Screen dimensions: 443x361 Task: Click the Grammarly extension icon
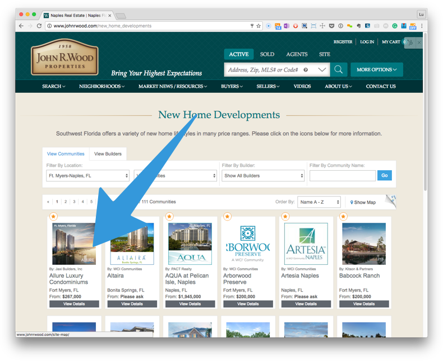tap(395, 26)
